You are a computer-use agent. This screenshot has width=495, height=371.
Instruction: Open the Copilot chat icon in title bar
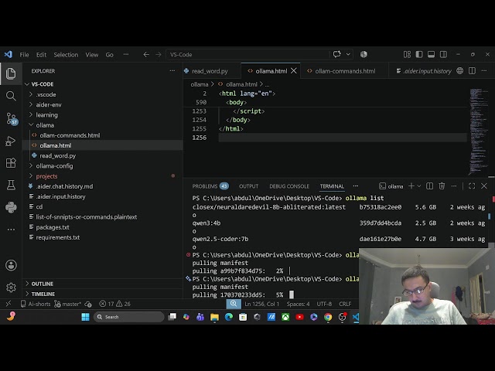point(337,54)
